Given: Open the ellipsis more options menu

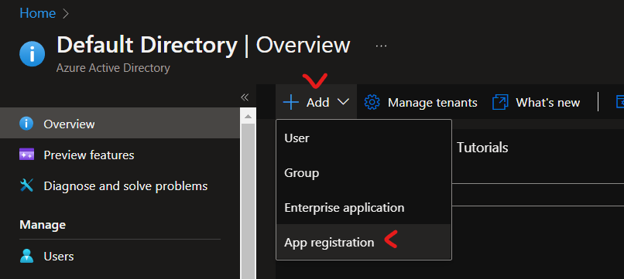Looking at the screenshot, I should [x=381, y=46].
